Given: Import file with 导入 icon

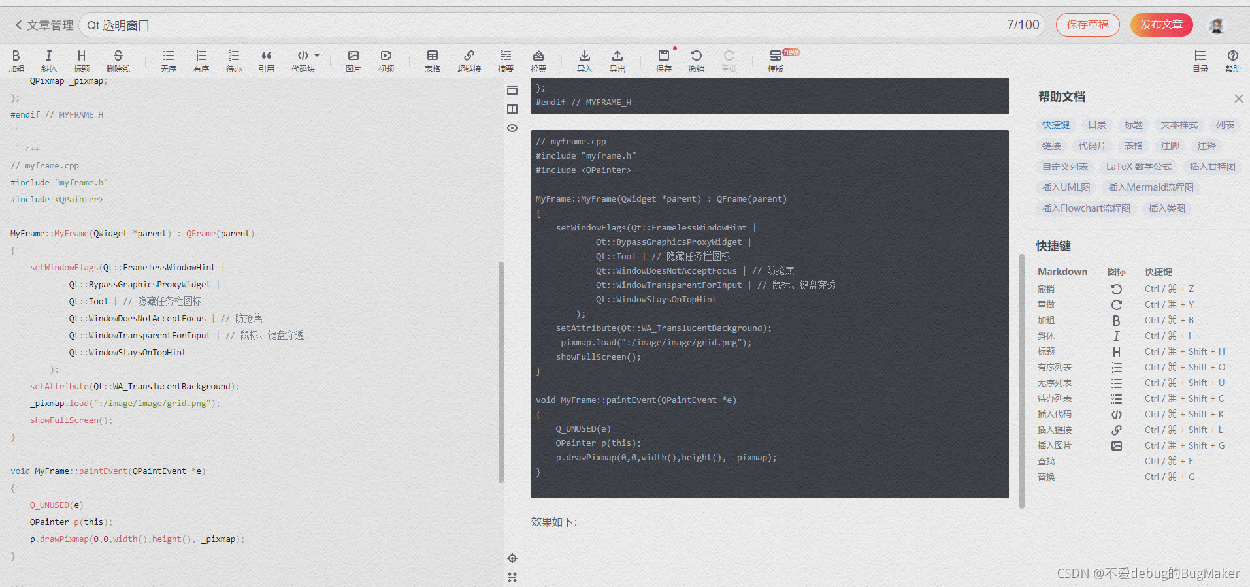Looking at the screenshot, I should tap(585, 61).
